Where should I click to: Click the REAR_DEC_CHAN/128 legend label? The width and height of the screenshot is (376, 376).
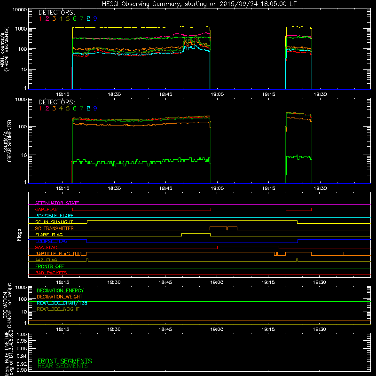pyautogui.click(x=62, y=303)
